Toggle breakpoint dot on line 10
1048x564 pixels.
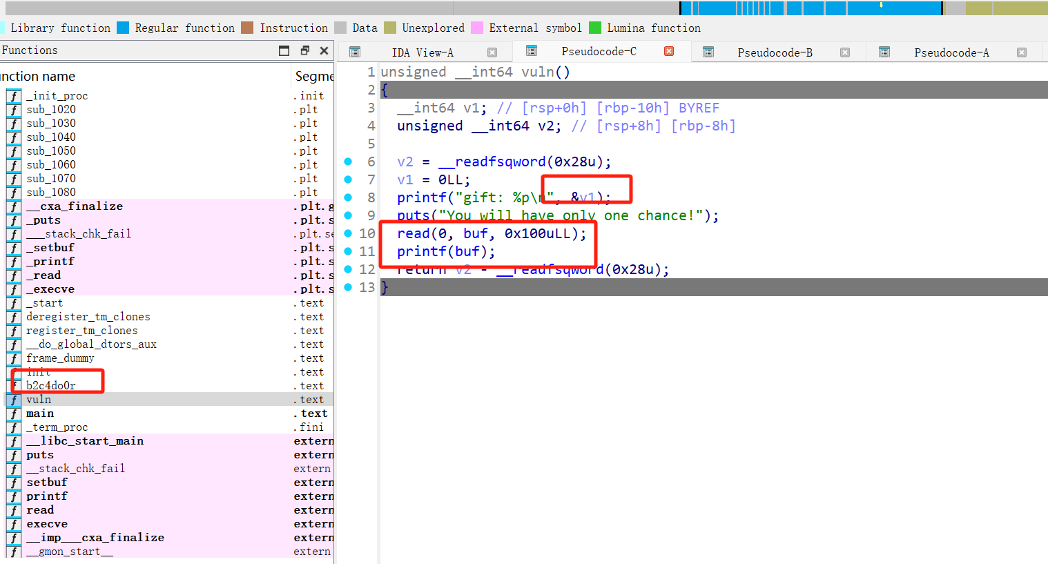pyautogui.click(x=348, y=233)
